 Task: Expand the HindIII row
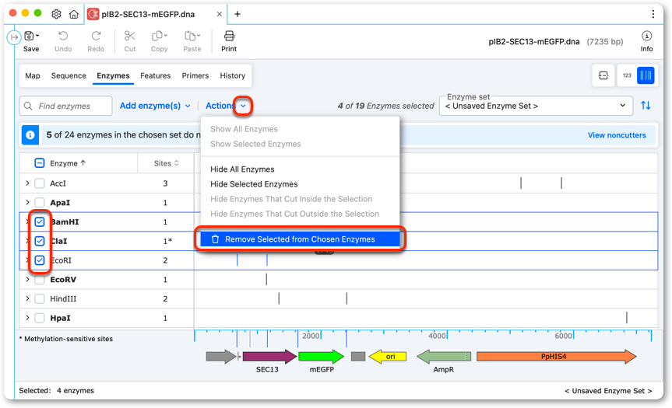point(27,299)
